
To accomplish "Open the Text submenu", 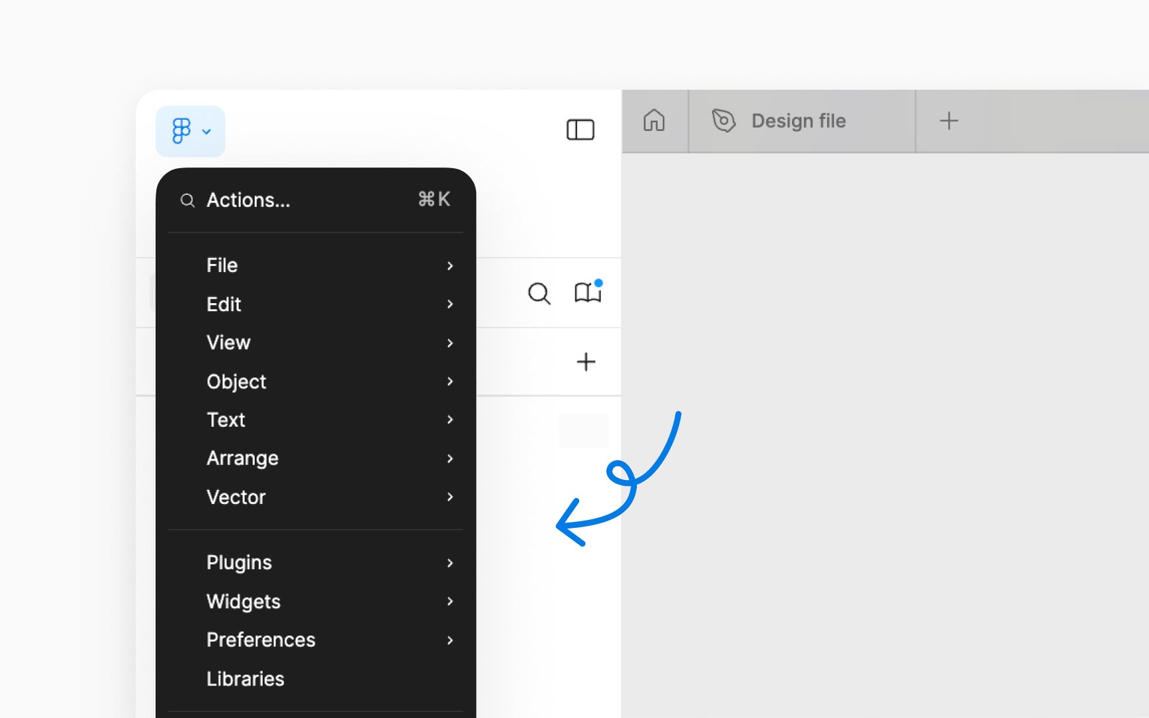I will (x=316, y=419).
